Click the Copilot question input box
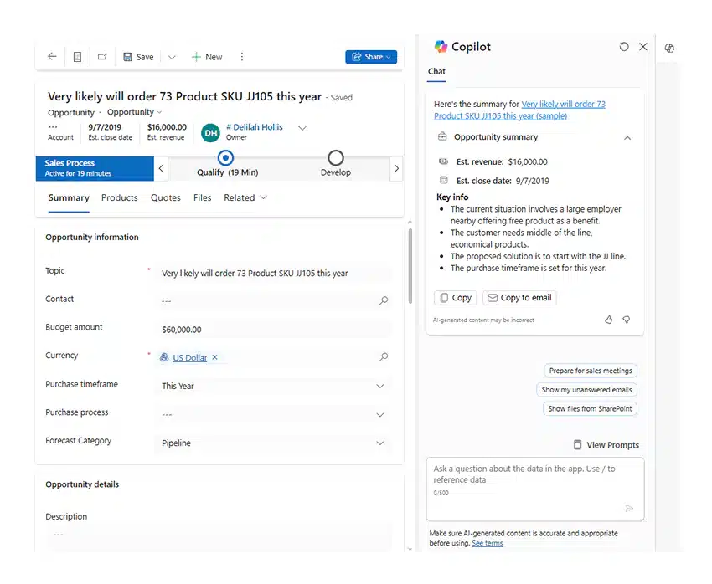This screenshot has width=712, height=584. click(535, 489)
